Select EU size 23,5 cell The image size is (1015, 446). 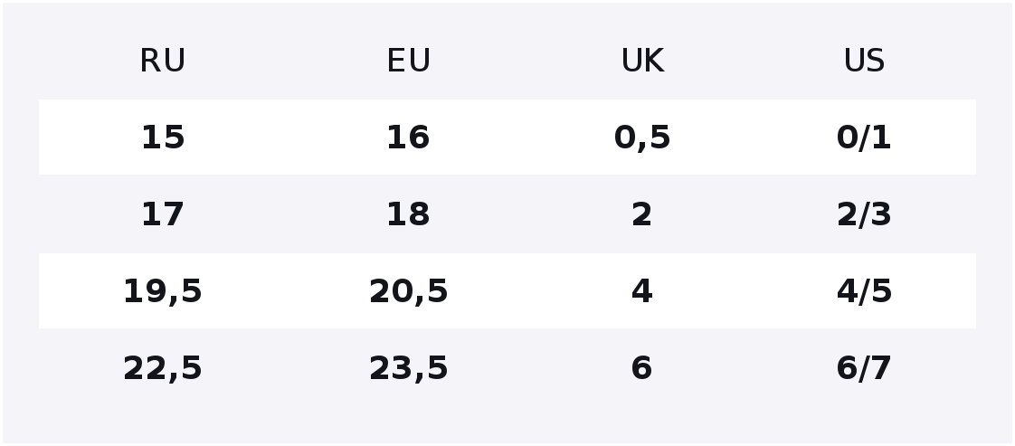(409, 368)
